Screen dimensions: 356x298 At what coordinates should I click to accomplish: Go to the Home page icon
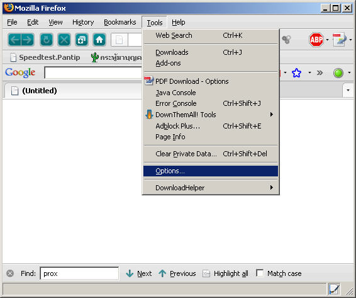coord(99,40)
